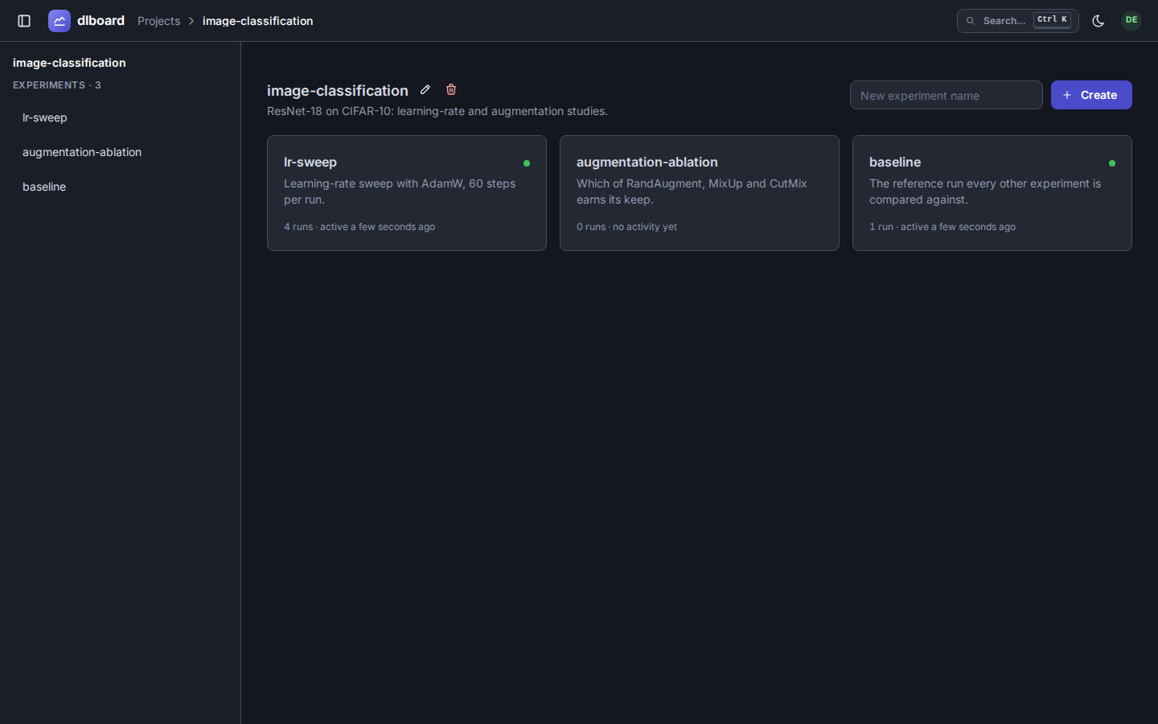Toggle the sidebar panel icon

[x=24, y=21]
